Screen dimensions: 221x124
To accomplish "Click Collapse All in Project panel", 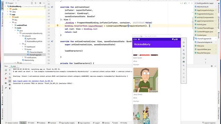I will (x=36, y=3).
